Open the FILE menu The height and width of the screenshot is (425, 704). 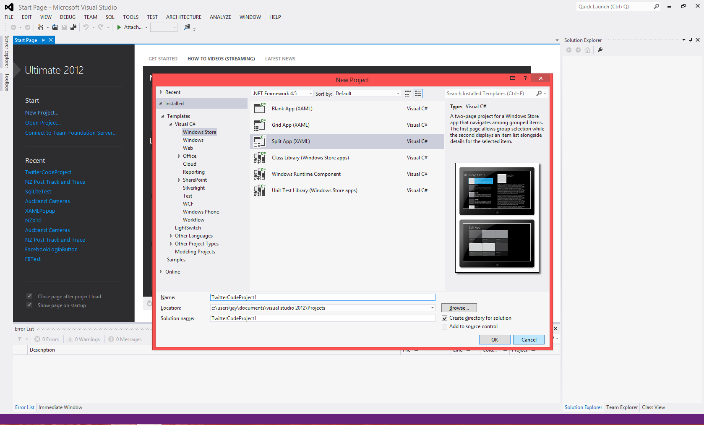[9, 17]
